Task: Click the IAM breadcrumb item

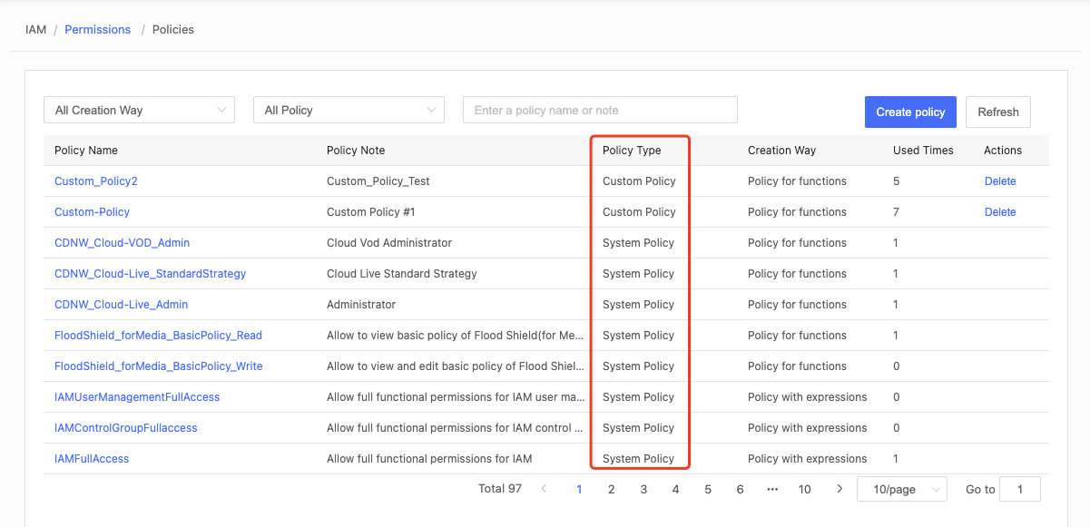Action: click(35, 29)
